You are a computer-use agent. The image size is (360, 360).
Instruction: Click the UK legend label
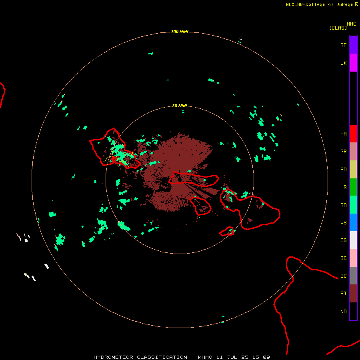tap(343, 63)
